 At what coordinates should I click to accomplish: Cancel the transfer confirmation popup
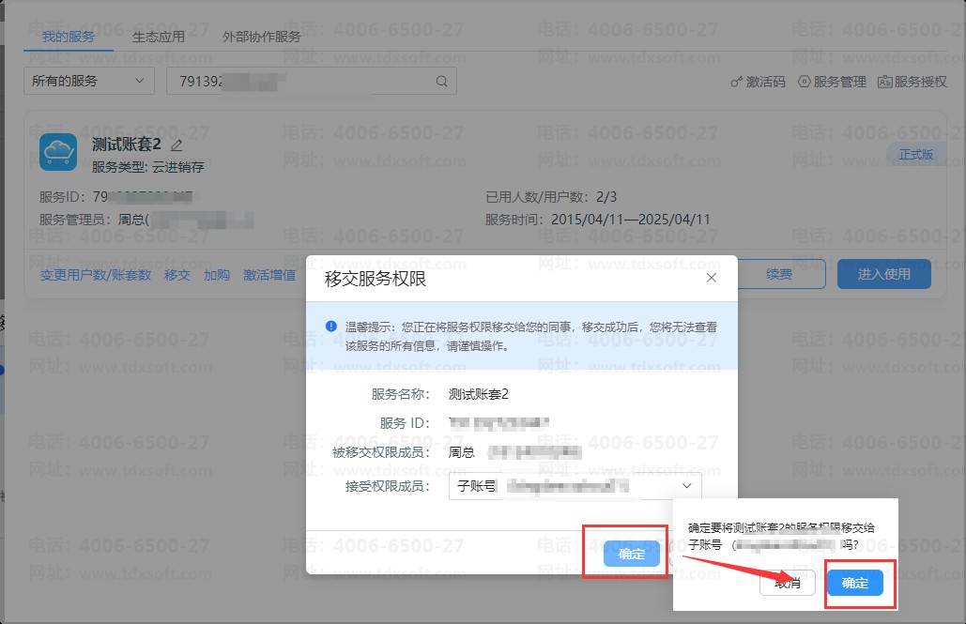tap(787, 583)
